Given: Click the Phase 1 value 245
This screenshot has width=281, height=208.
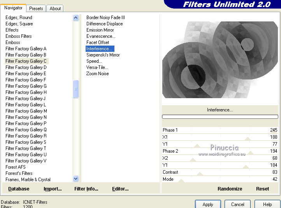Looking at the screenshot, I should [x=274, y=130].
